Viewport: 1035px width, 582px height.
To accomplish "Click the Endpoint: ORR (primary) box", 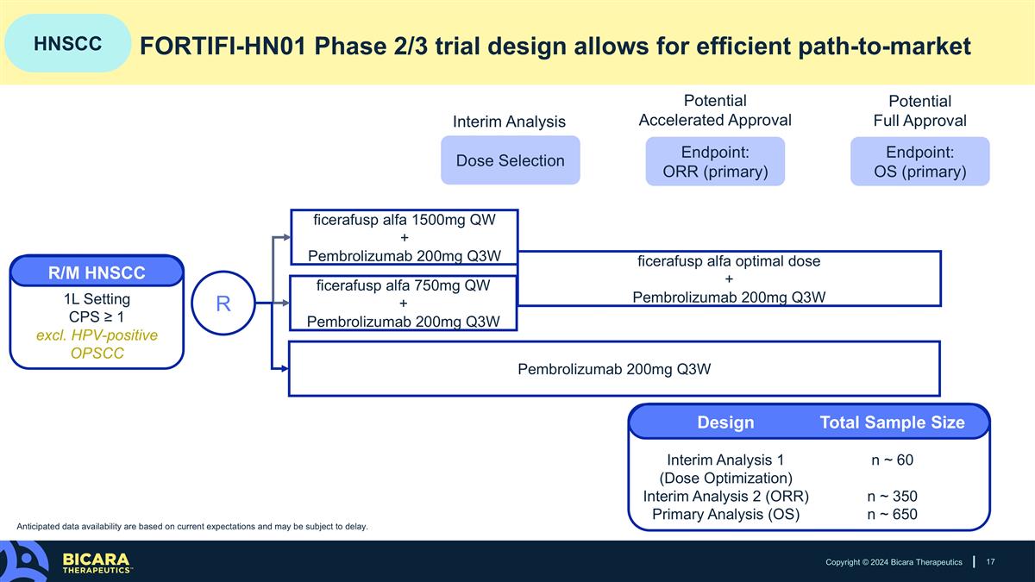I will [715, 161].
